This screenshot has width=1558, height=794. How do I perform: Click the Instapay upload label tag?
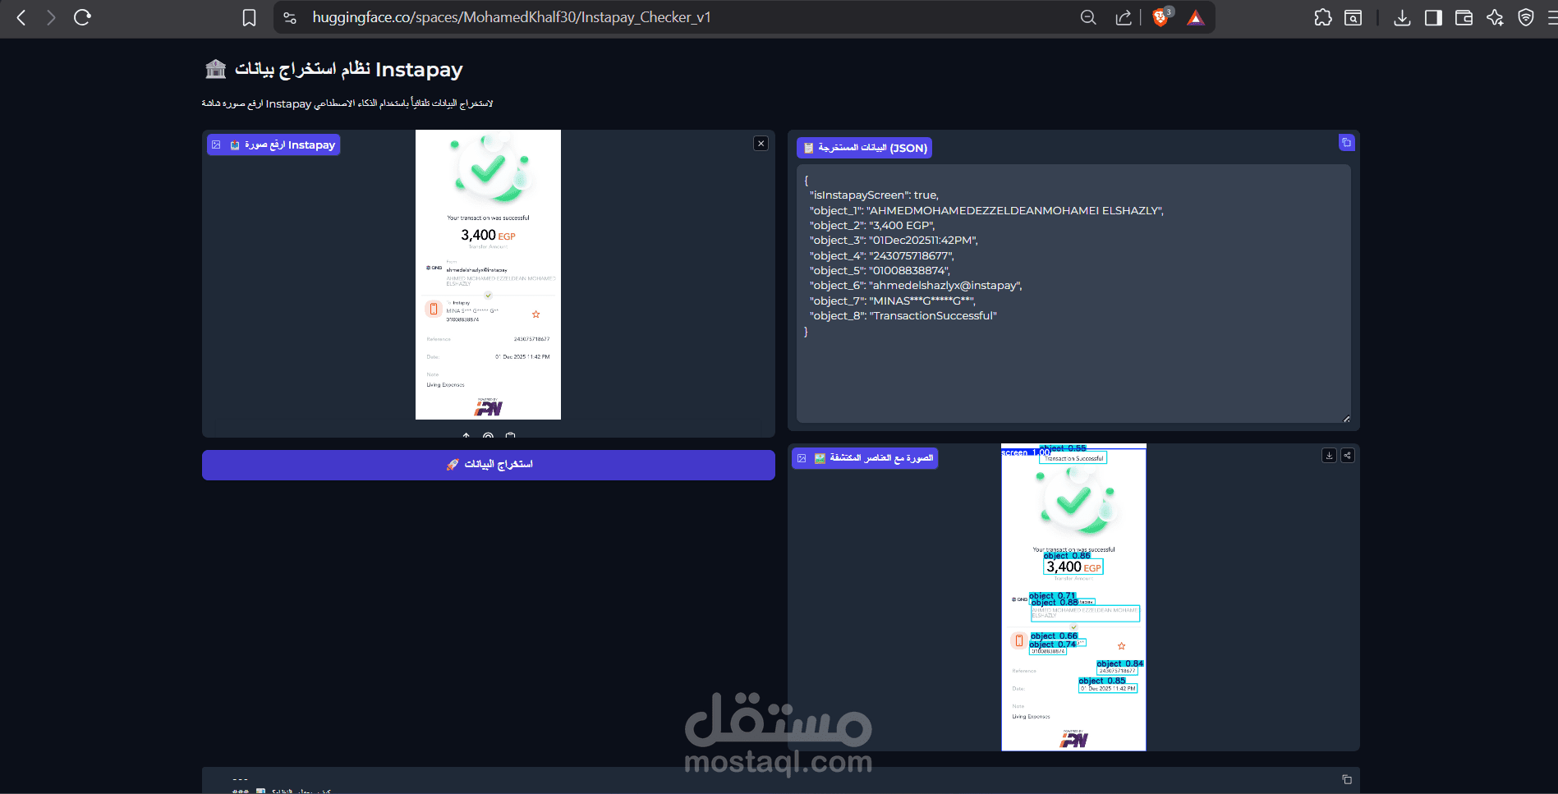273,145
